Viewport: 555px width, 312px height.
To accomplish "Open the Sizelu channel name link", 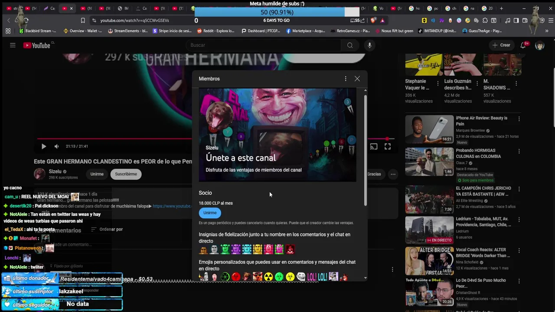I will pos(55,172).
